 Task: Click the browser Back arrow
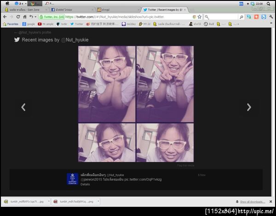[5, 17]
